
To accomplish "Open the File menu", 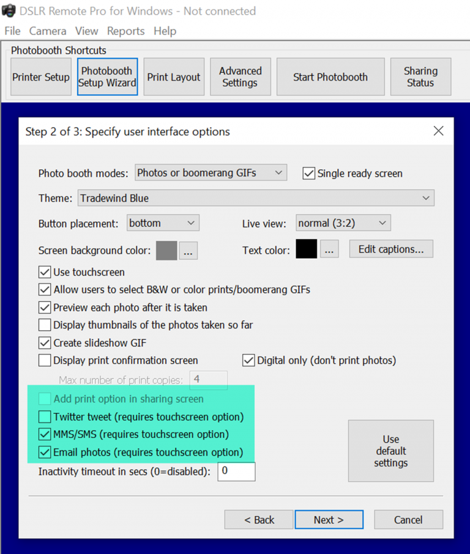I will click(12, 31).
